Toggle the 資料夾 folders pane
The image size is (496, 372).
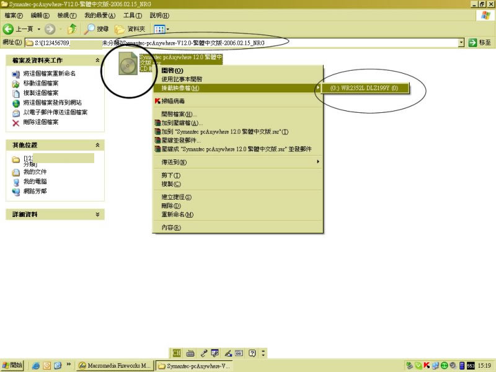pyautogui.click(x=130, y=29)
